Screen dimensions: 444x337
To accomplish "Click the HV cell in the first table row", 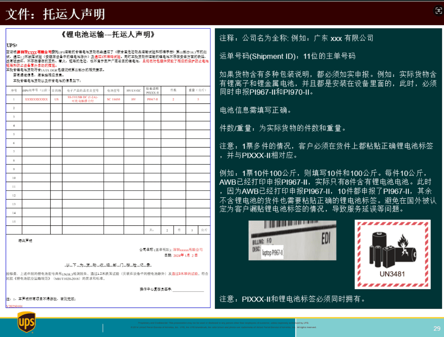I will pyautogui.click(x=134, y=99).
